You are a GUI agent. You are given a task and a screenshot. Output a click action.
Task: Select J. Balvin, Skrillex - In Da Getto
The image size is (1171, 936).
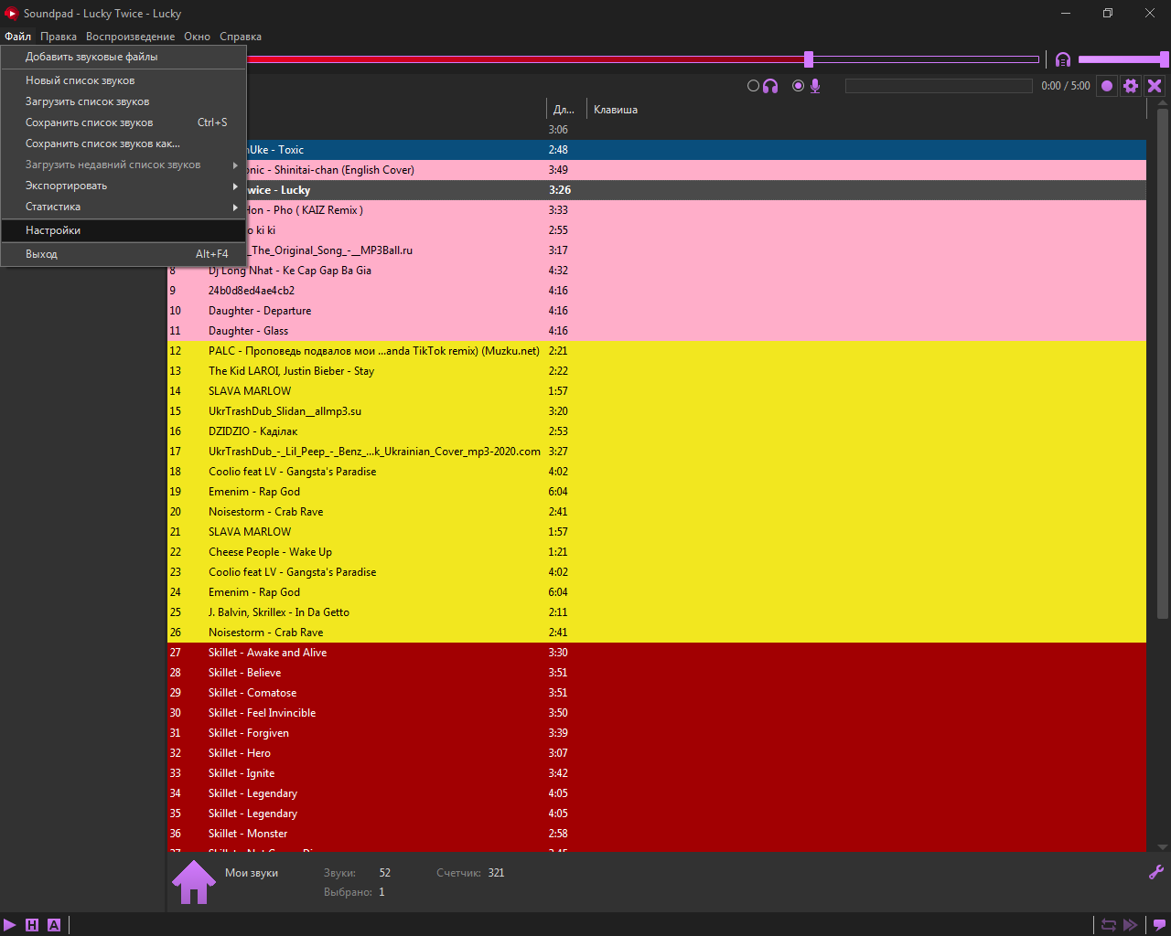point(657,612)
